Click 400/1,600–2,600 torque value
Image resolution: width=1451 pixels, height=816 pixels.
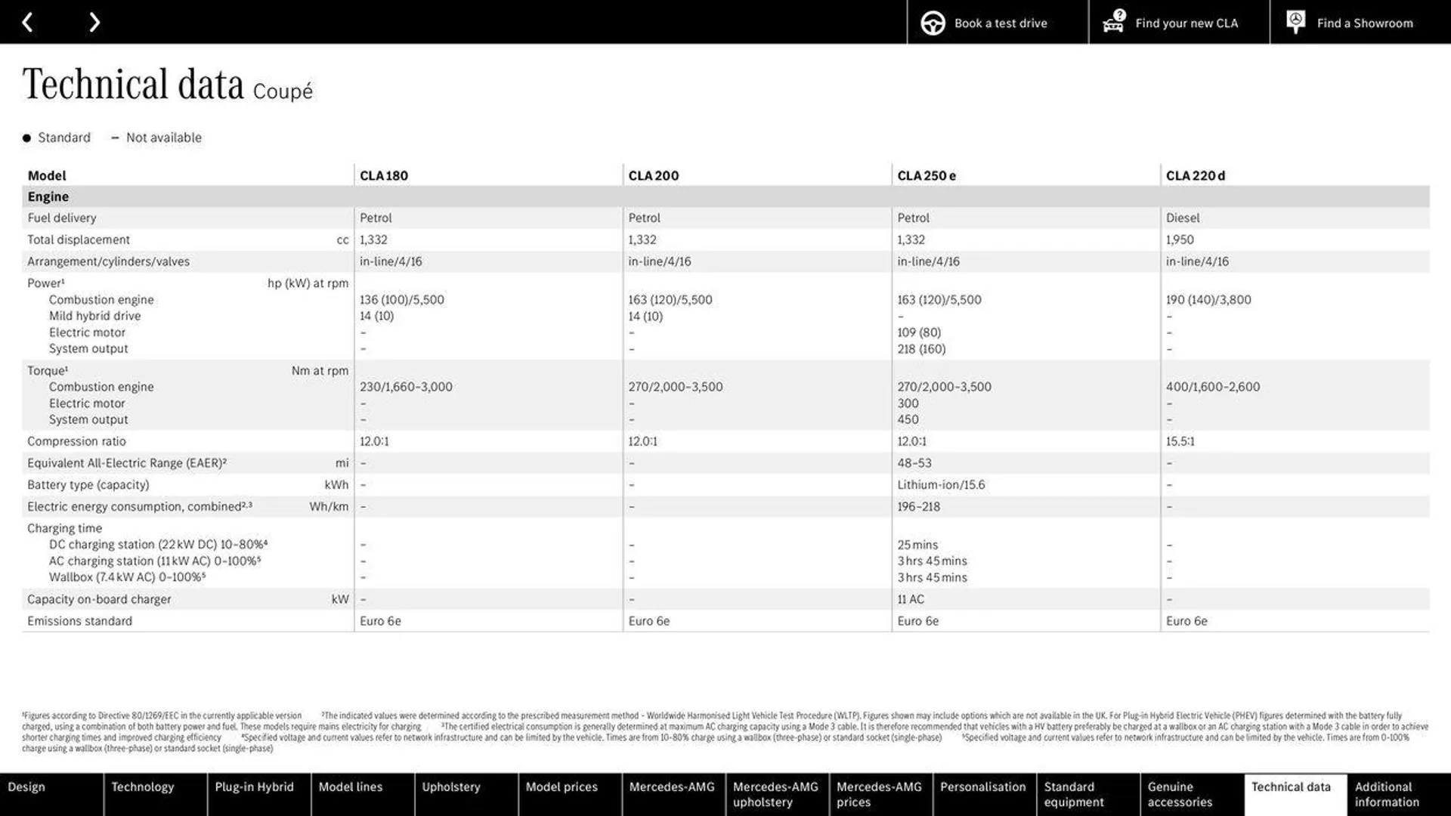click(1213, 386)
